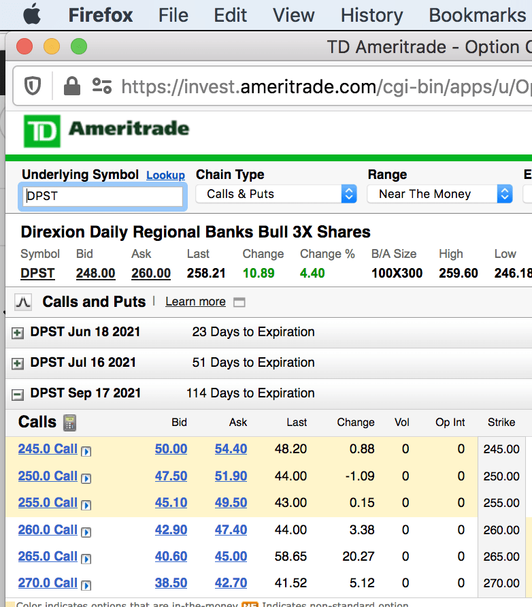Click the Calls and Puts chart icon

click(23, 302)
